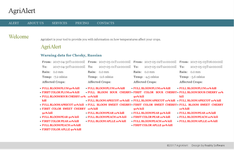Open FULL BLOOM PEAR 90% kill under May 2
This screenshot has width=234, height=150.
152,113
